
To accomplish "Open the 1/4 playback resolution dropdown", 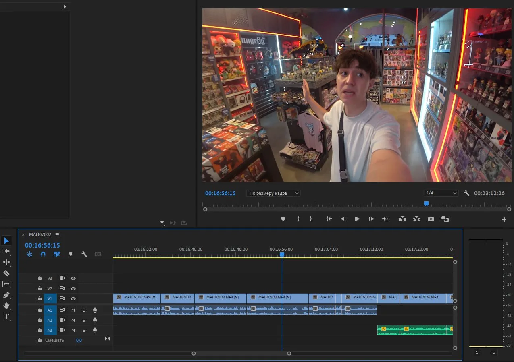I will click(441, 193).
